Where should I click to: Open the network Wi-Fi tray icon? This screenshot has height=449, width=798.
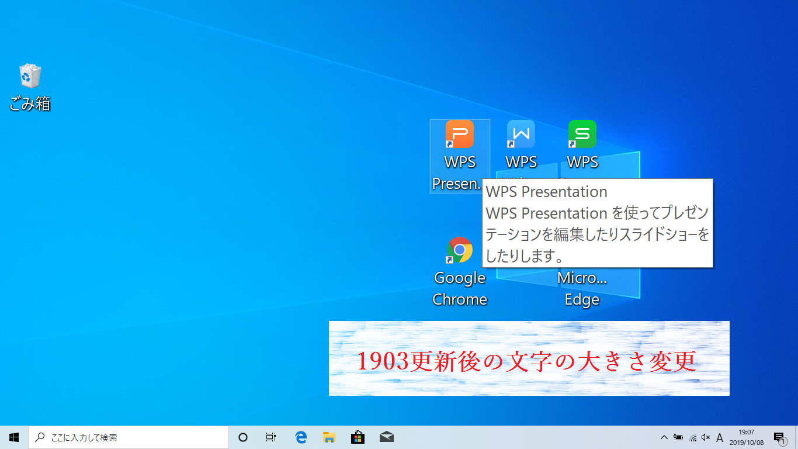(693, 437)
